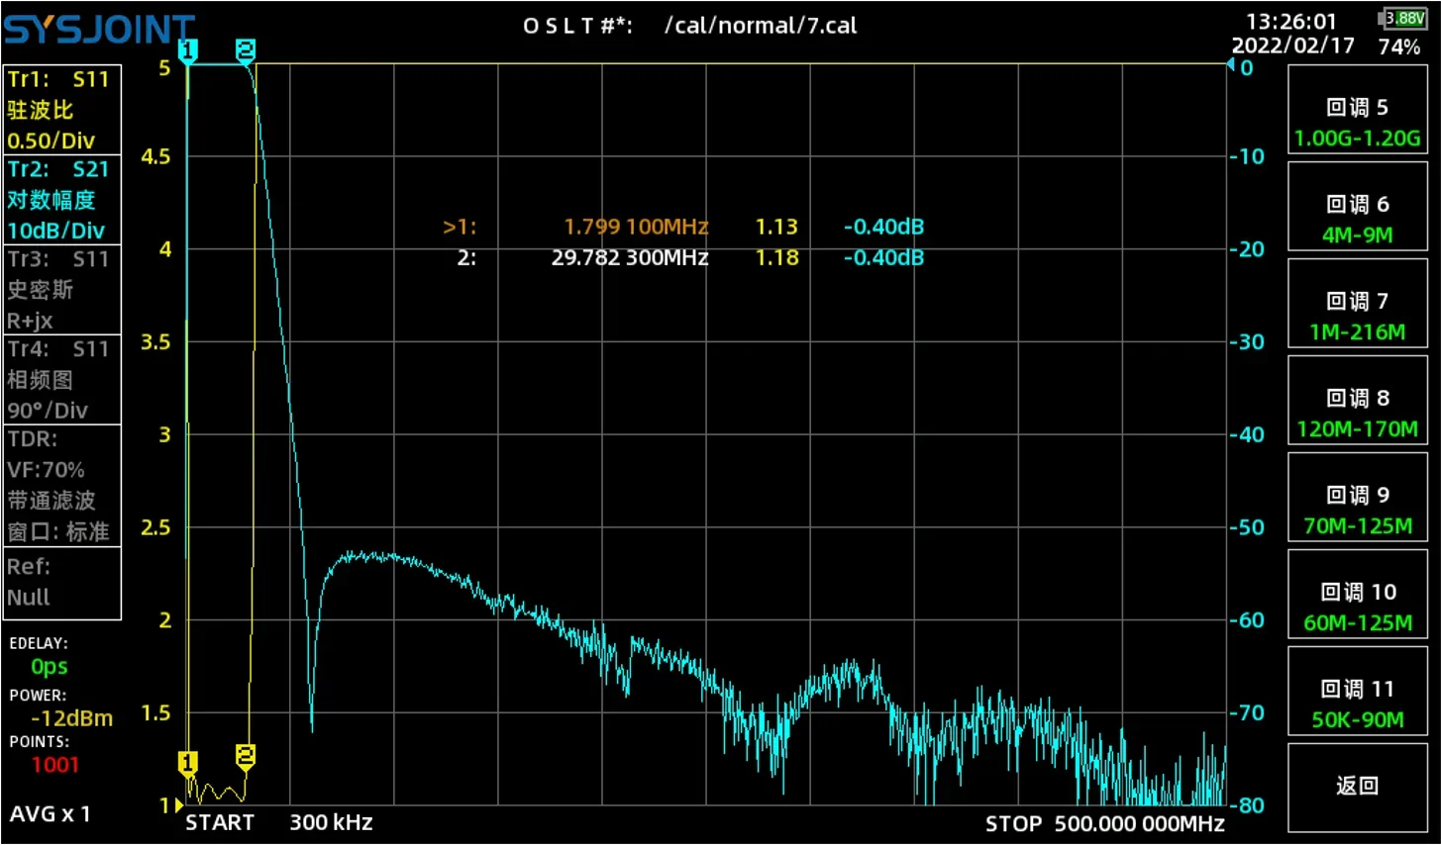1441x845 pixels.
Task: Click the cyan reference triangle at 0 dB
Action: pyautogui.click(x=1231, y=65)
